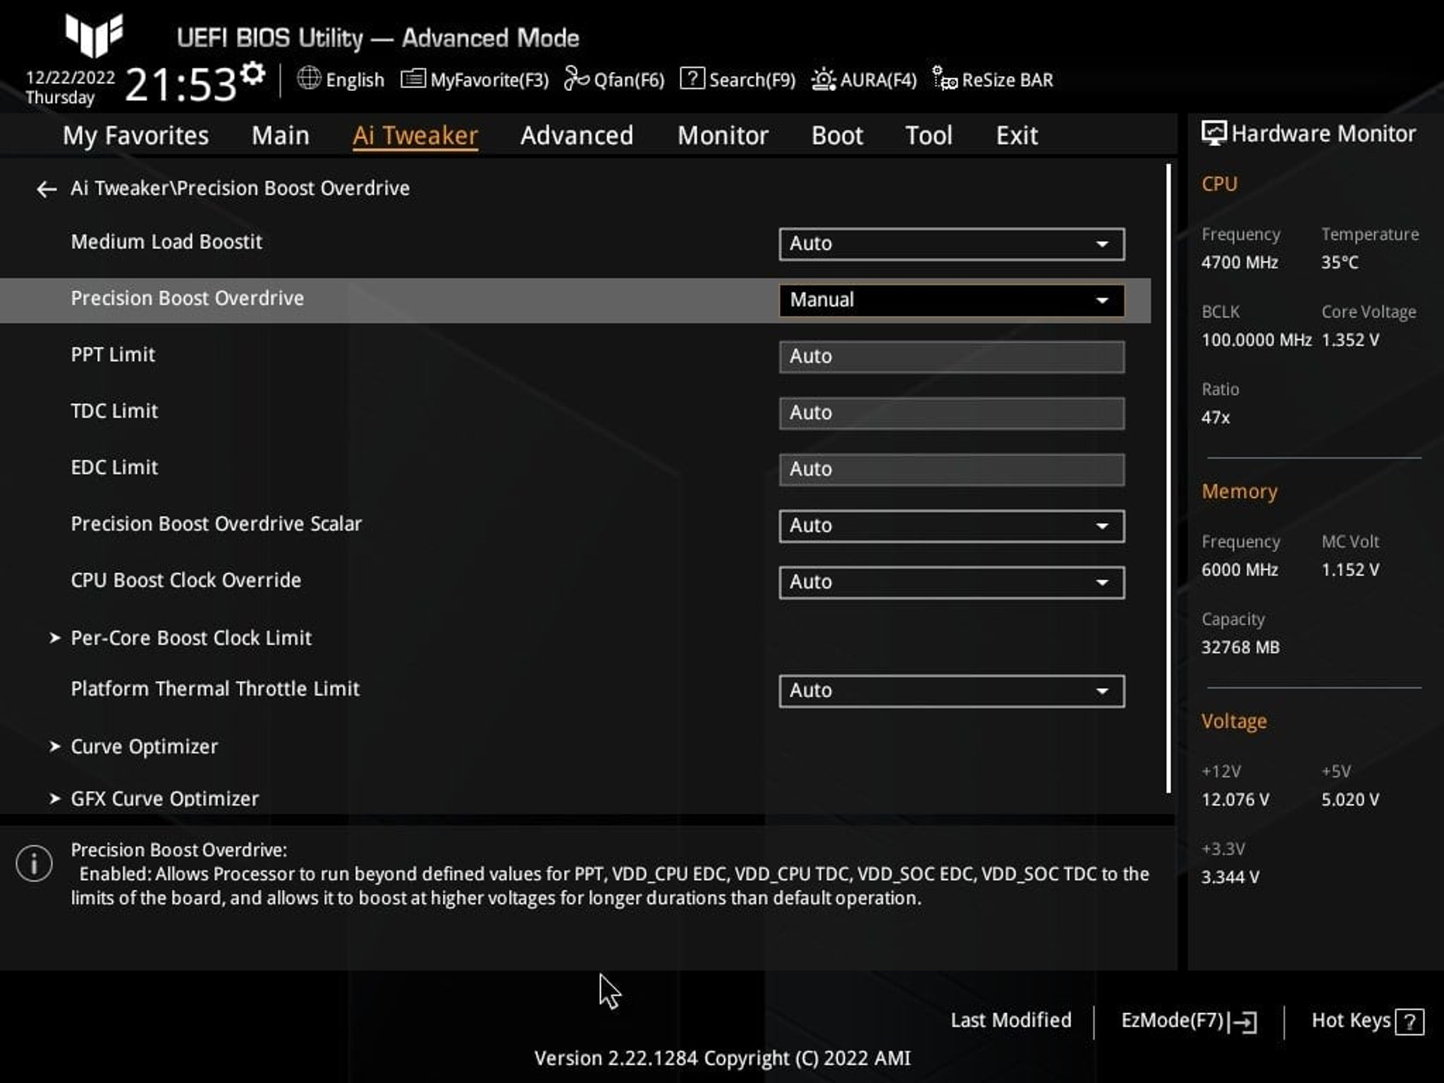Select the Precision Boost Overdrive row label
1444x1083 pixels.
pos(187,299)
